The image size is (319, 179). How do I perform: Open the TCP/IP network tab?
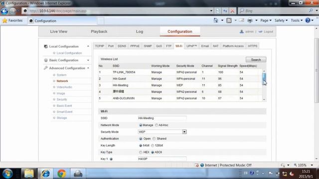100,46
